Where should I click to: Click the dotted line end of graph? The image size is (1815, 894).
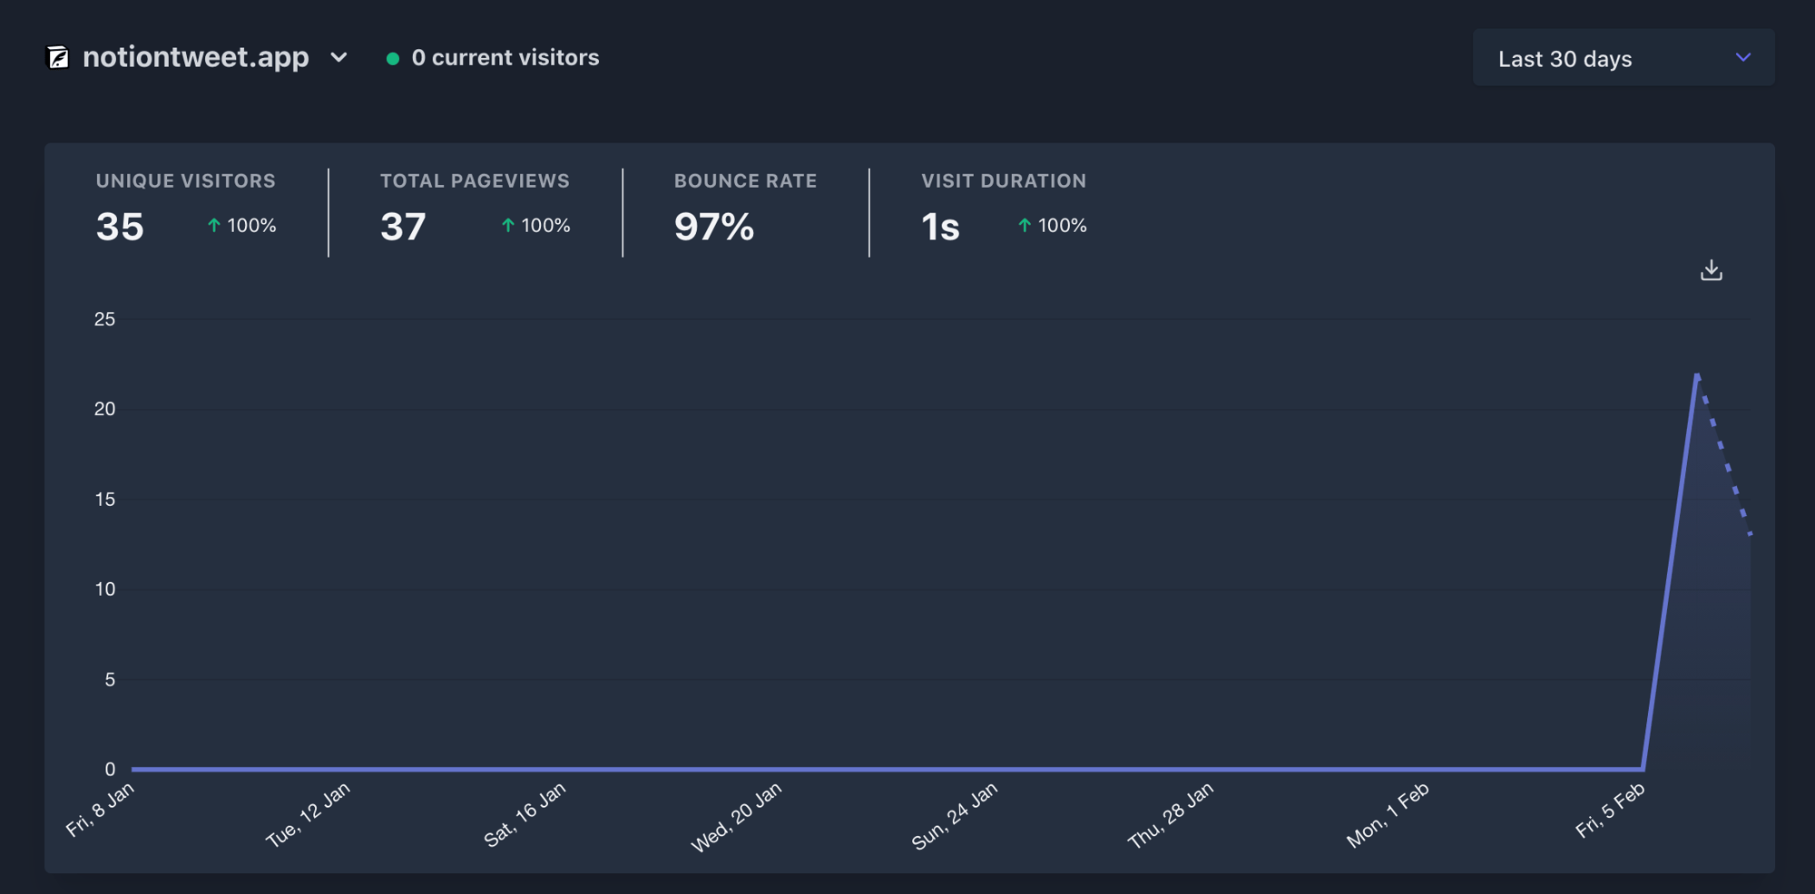pyautogui.click(x=1750, y=534)
